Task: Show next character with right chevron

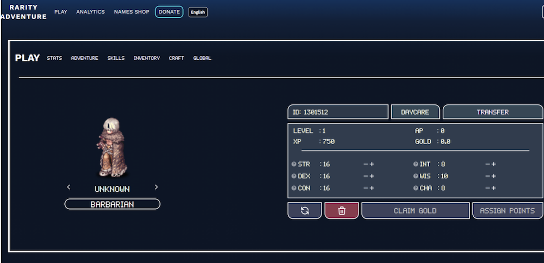Action: [x=156, y=187]
